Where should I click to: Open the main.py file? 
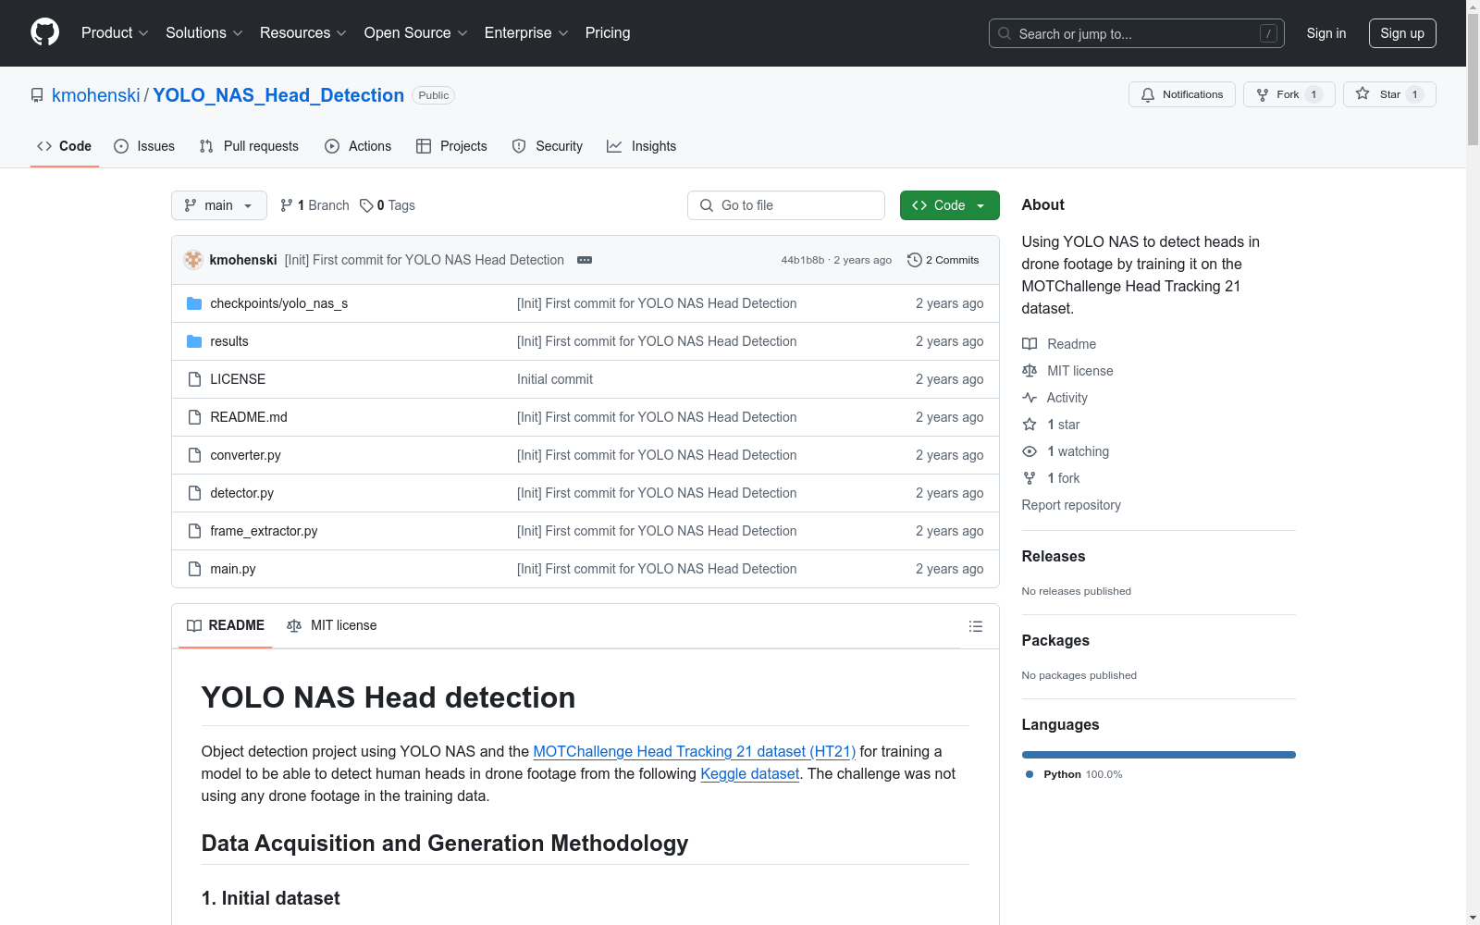tap(233, 569)
